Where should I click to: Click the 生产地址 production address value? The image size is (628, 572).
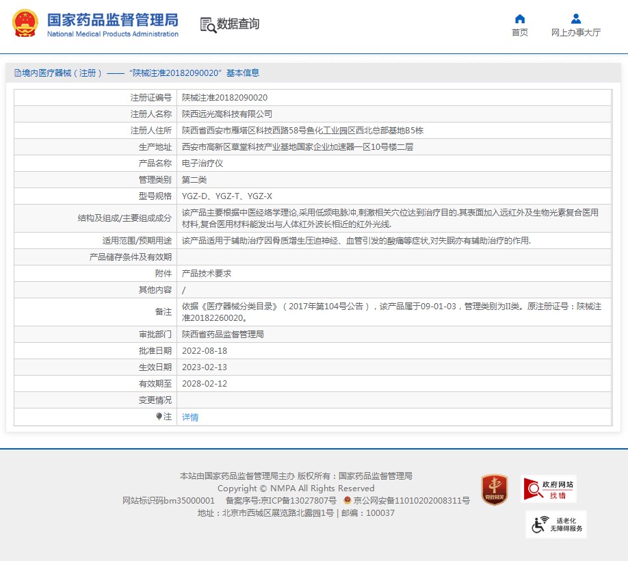pos(298,147)
